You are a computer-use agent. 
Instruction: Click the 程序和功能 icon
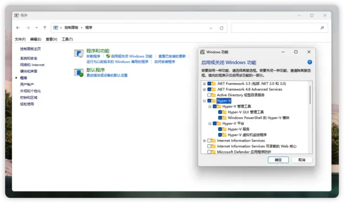tap(79, 54)
